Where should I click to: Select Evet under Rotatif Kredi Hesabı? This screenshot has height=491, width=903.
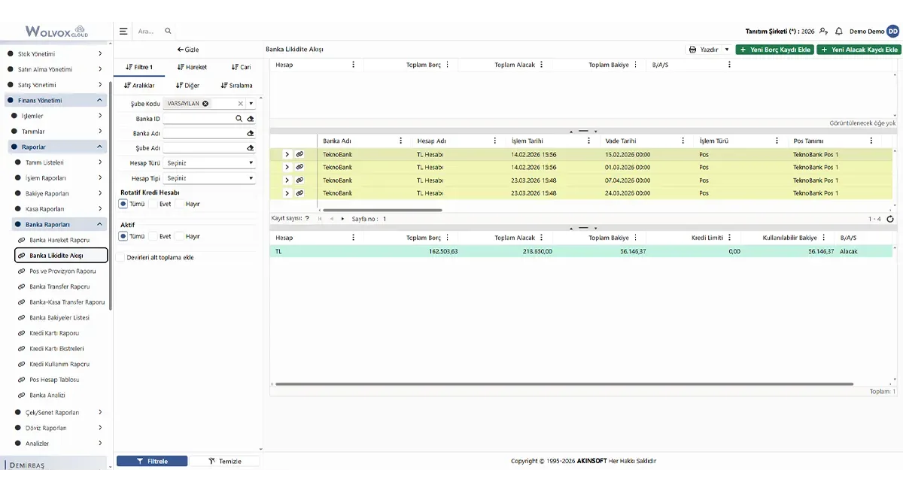[x=153, y=204]
